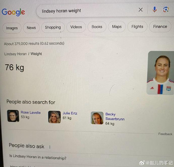
Task: Clear the search box with X icon
Action: pyautogui.click(x=141, y=10)
